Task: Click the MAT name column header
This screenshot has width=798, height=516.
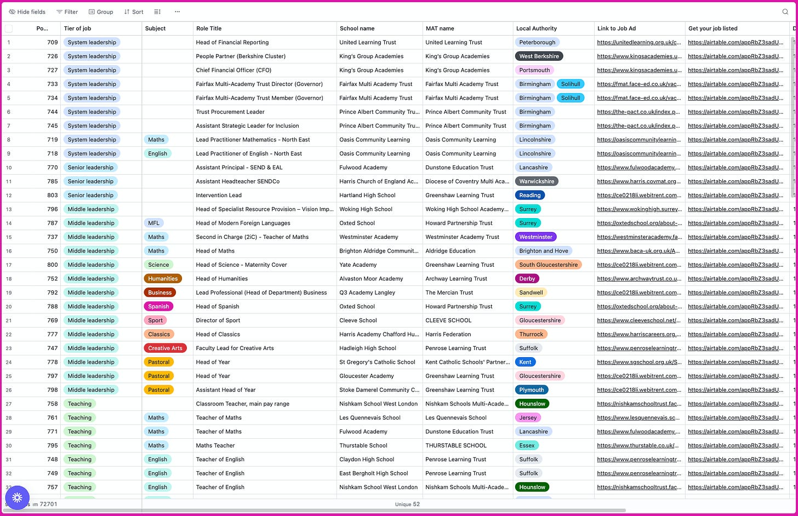Action: pyautogui.click(x=468, y=28)
